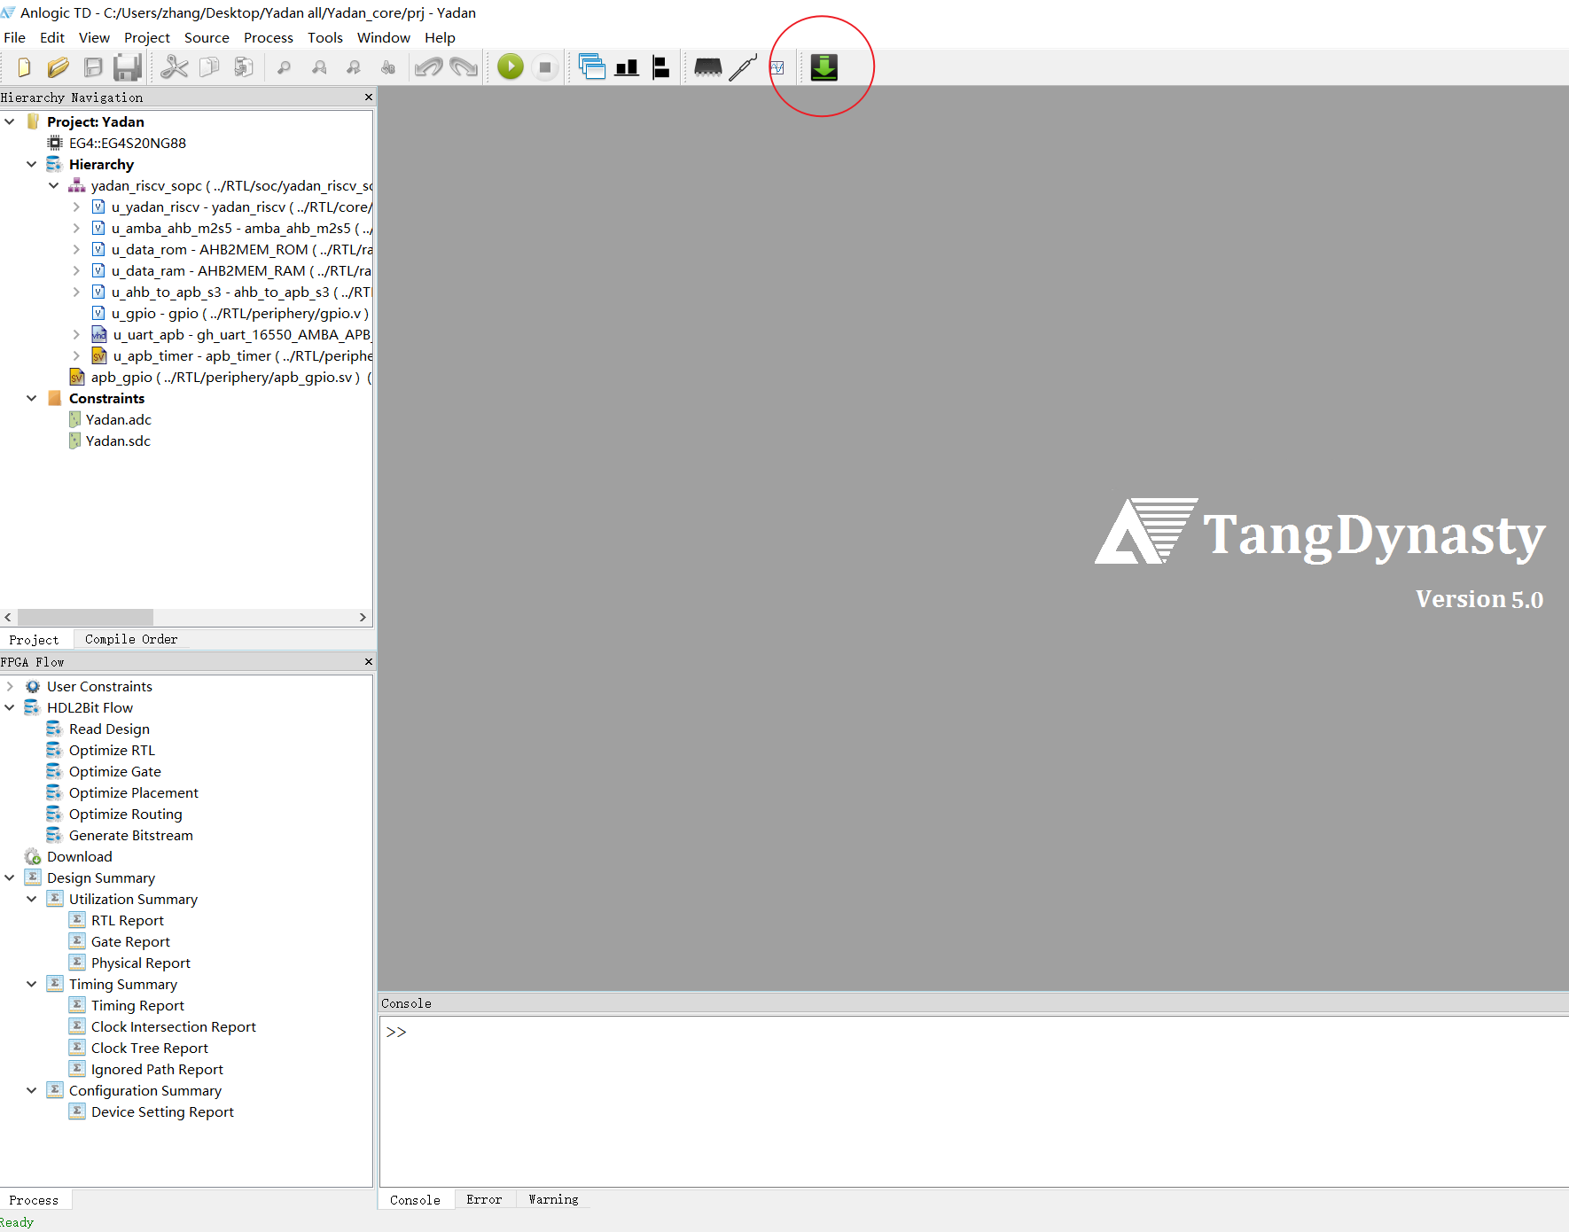Select the u_gpio - gpio module
The height and width of the screenshot is (1232, 1569).
coord(239,313)
